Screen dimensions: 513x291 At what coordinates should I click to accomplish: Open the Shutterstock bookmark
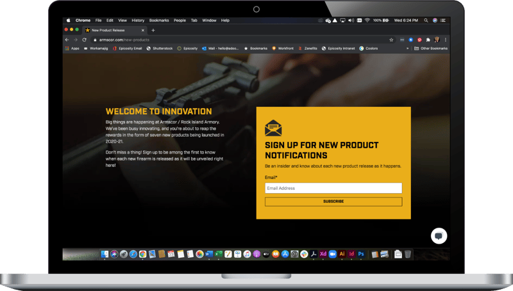[159, 48]
